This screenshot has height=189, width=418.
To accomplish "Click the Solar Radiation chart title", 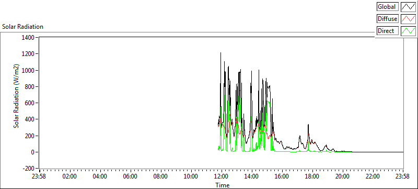I will point(22,27).
